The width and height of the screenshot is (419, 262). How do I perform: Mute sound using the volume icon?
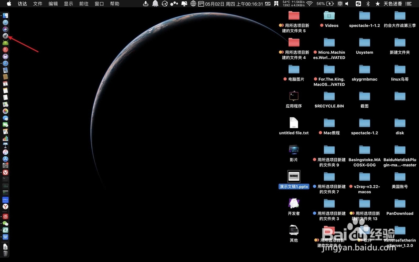[x=348, y=4]
